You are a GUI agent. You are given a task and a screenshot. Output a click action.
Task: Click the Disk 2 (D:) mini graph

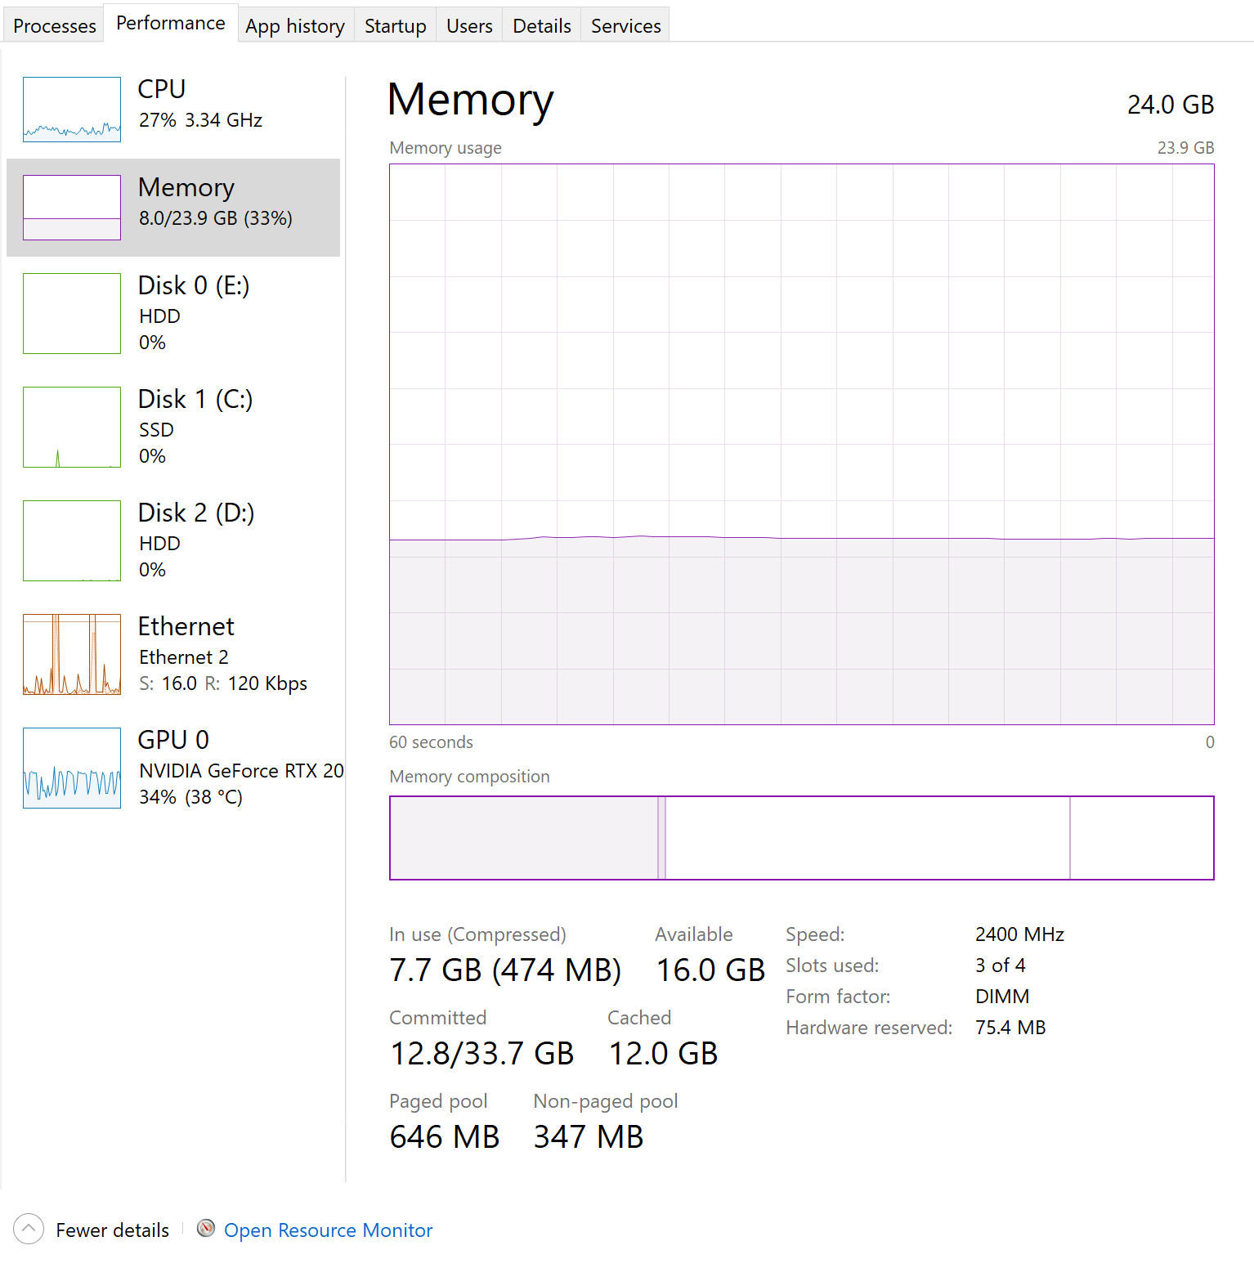72,540
